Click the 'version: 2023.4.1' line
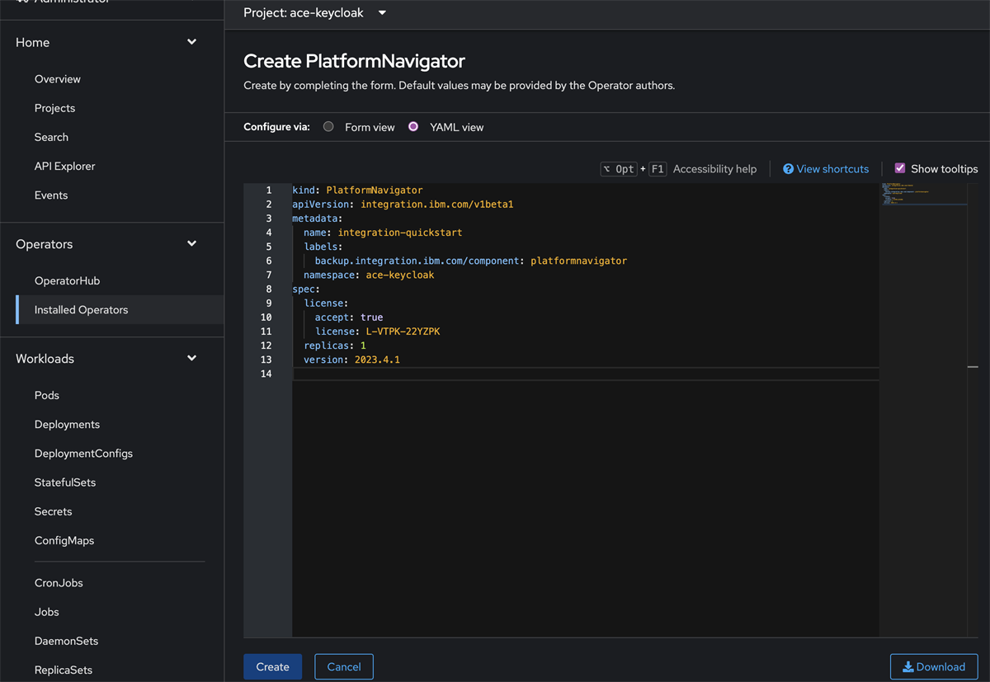Viewport: 990px width, 682px height. [351, 360]
